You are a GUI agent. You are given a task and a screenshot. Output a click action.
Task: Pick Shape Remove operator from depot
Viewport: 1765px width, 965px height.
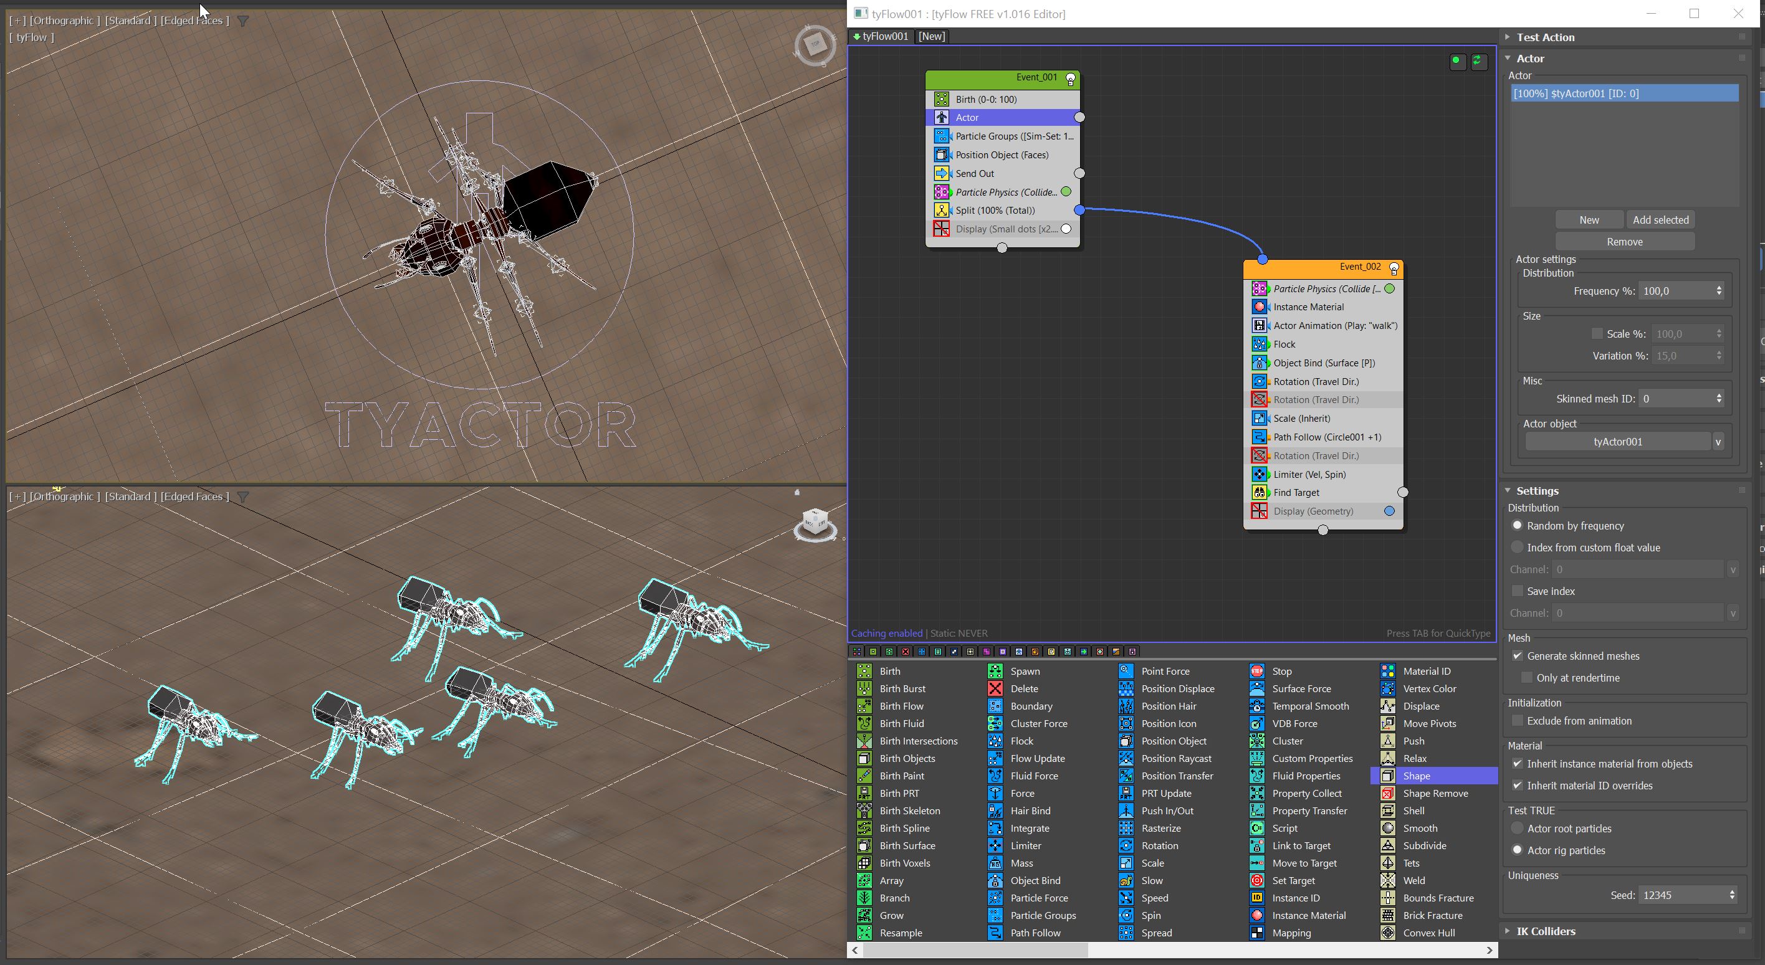pyautogui.click(x=1435, y=793)
